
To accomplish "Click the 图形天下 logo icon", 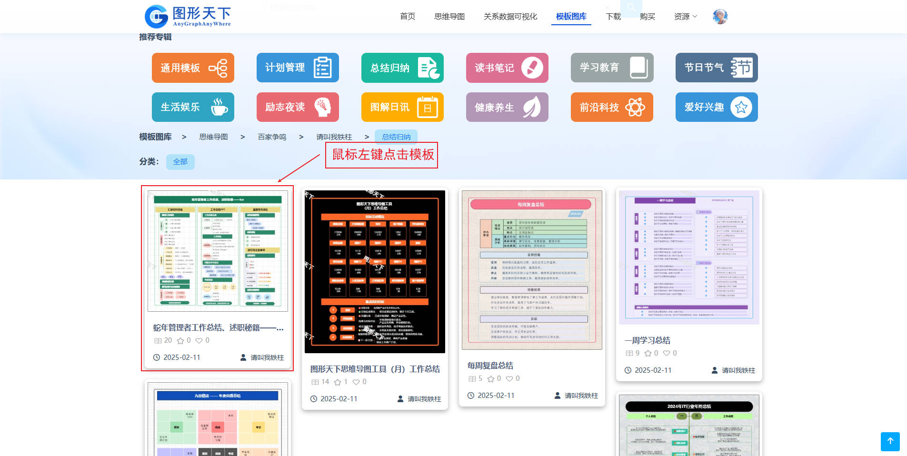I will (156, 17).
